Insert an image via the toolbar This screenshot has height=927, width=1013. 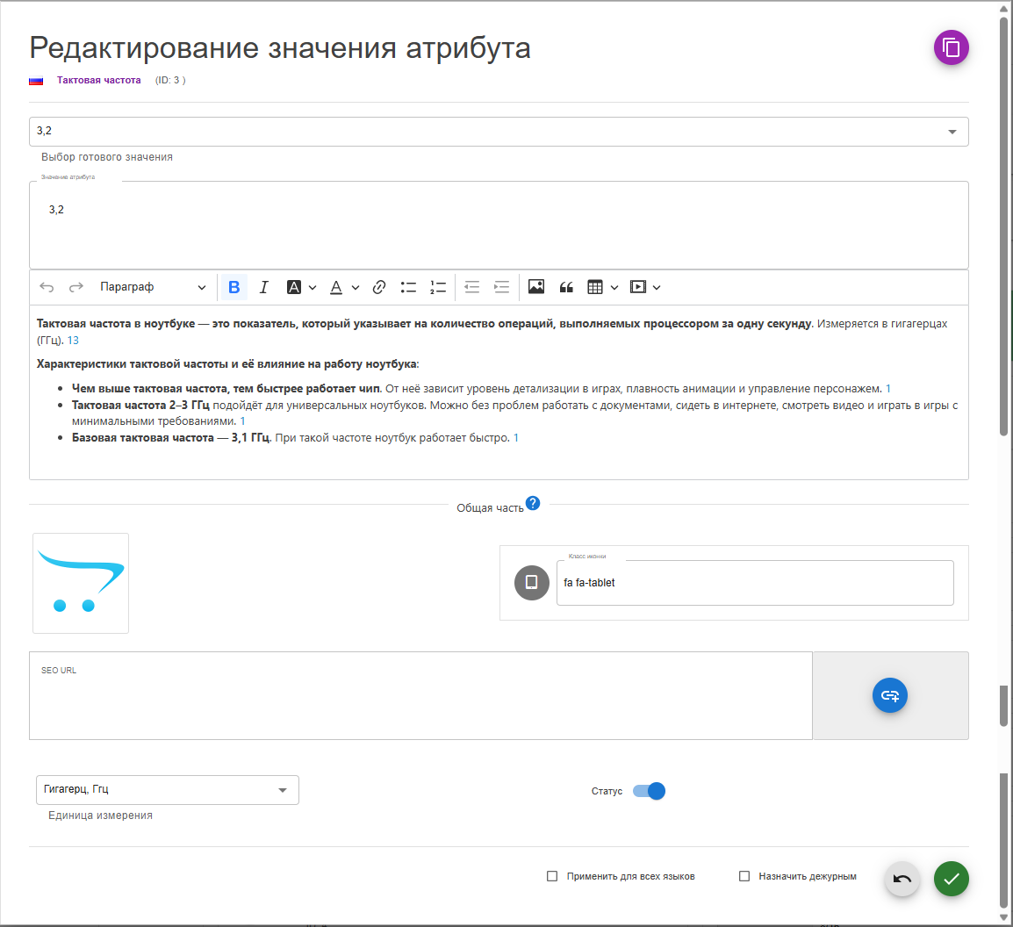point(536,287)
